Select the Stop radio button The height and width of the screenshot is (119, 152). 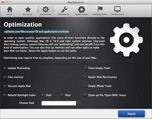62,95
